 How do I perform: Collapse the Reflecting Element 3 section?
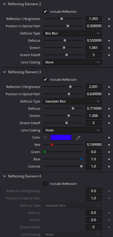pos(5,72)
